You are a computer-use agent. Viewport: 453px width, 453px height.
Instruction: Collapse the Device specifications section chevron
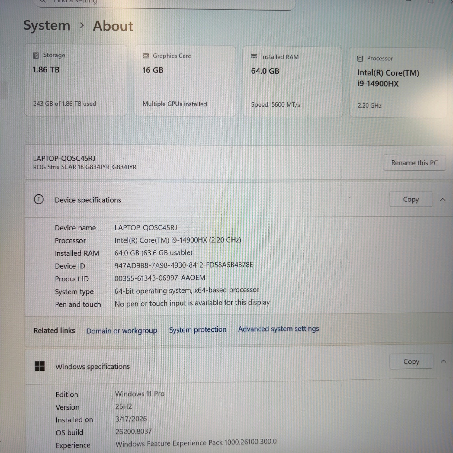(x=443, y=199)
